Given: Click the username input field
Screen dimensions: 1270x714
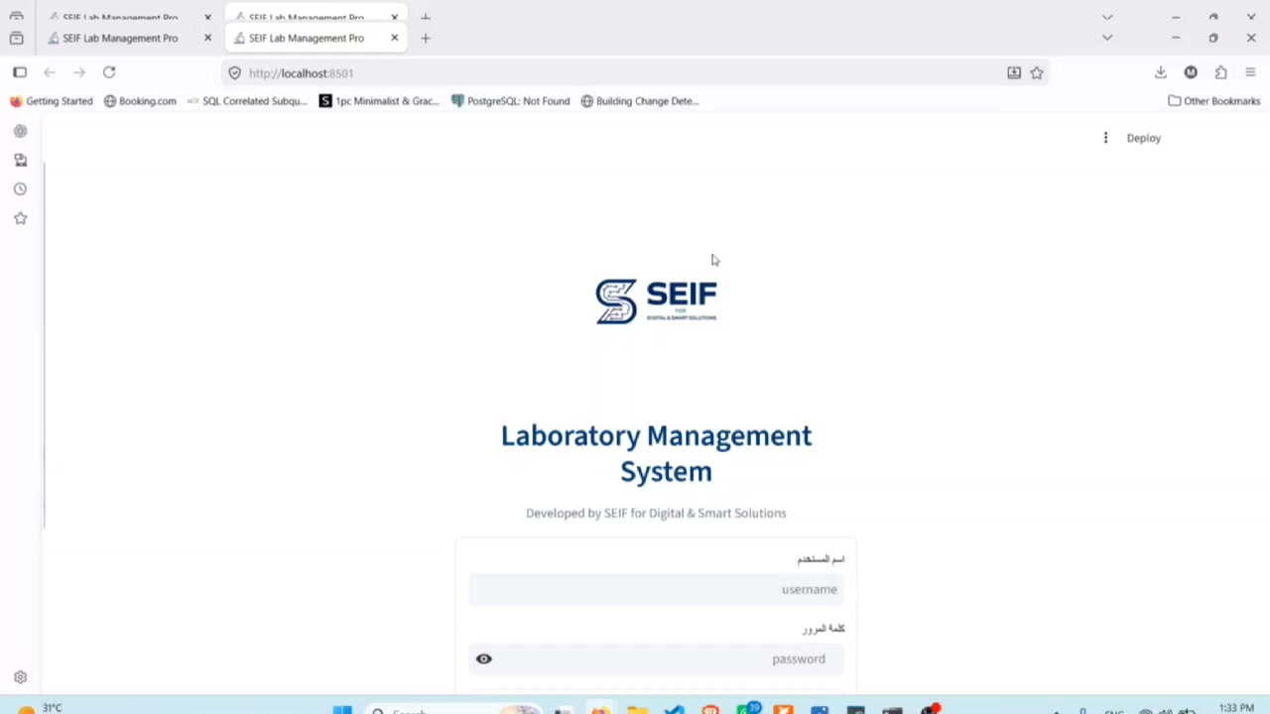Looking at the screenshot, I should 656,589.
